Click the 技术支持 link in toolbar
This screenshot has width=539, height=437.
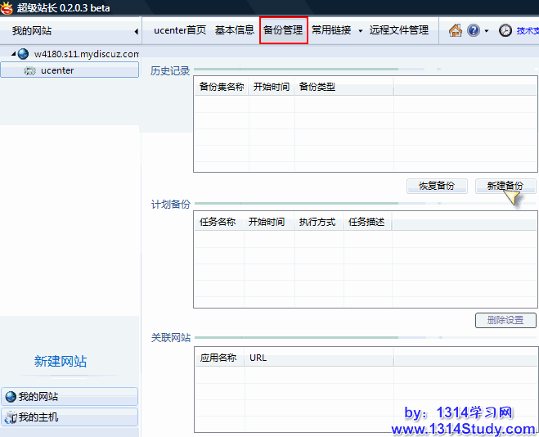[528, 30]
